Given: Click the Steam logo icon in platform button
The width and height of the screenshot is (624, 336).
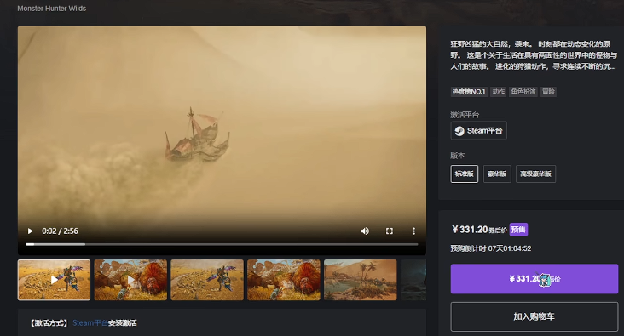Looking at the screenshot, I should coord(459,131).
